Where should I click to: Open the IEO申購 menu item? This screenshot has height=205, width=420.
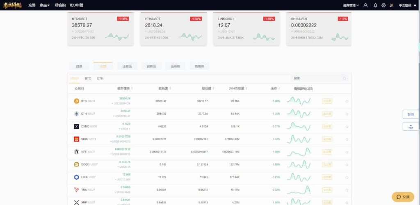click(76, 5)
